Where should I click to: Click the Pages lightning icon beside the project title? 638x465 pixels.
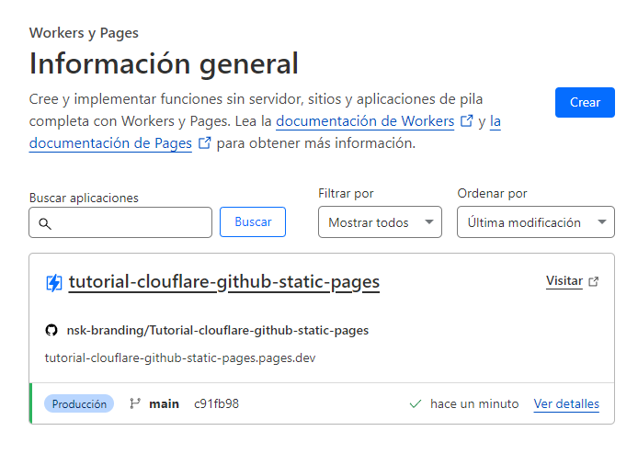[x=54, y=283]
